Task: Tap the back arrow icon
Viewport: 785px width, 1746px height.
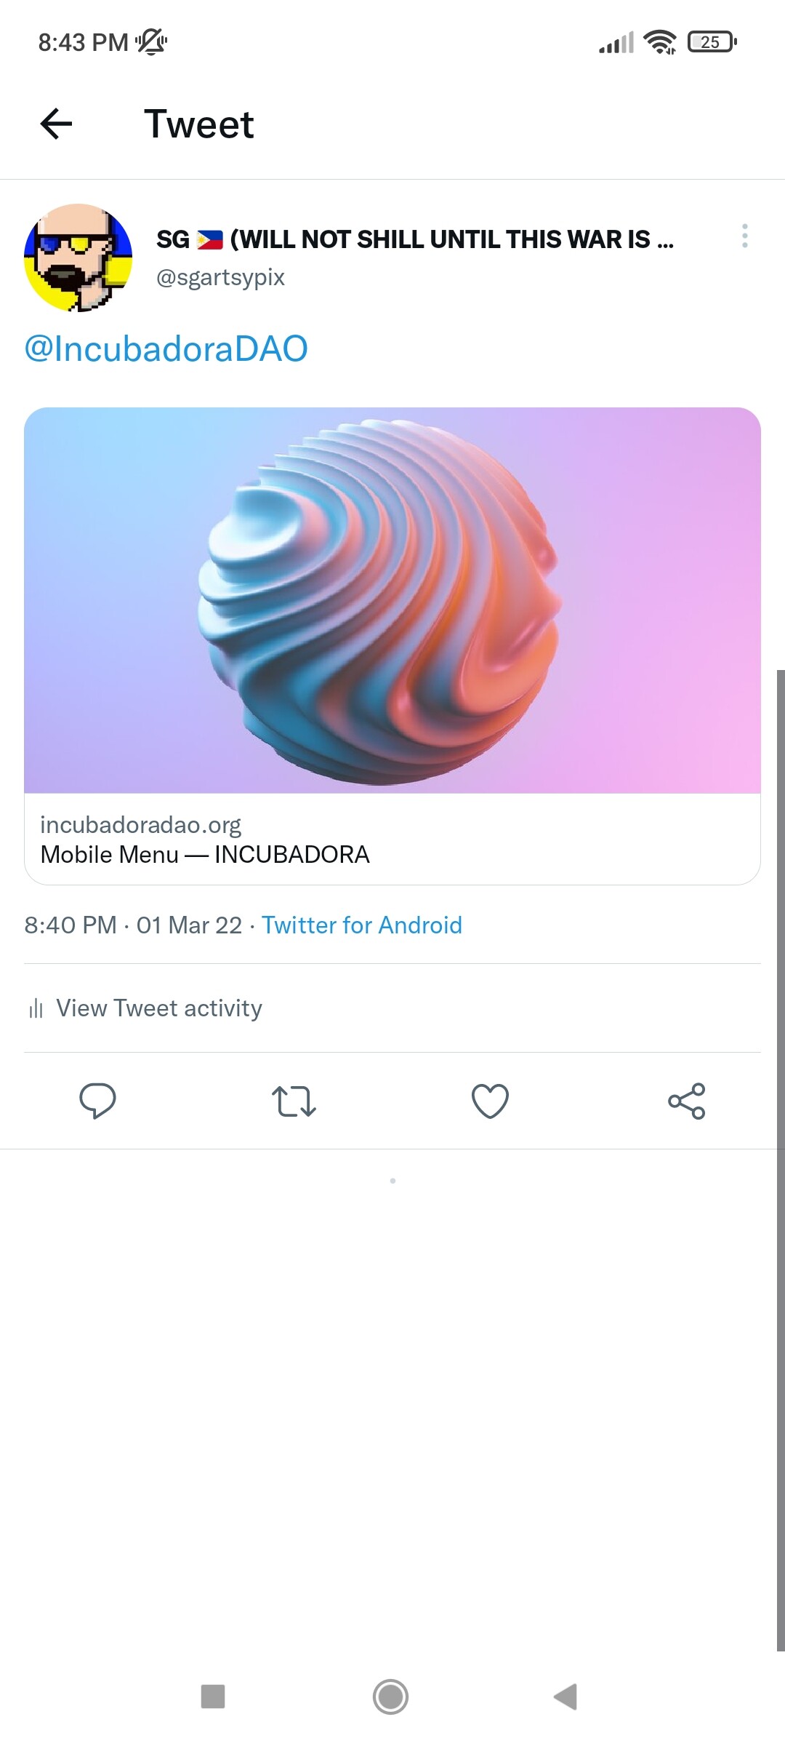Action: (x=56, y=124)
